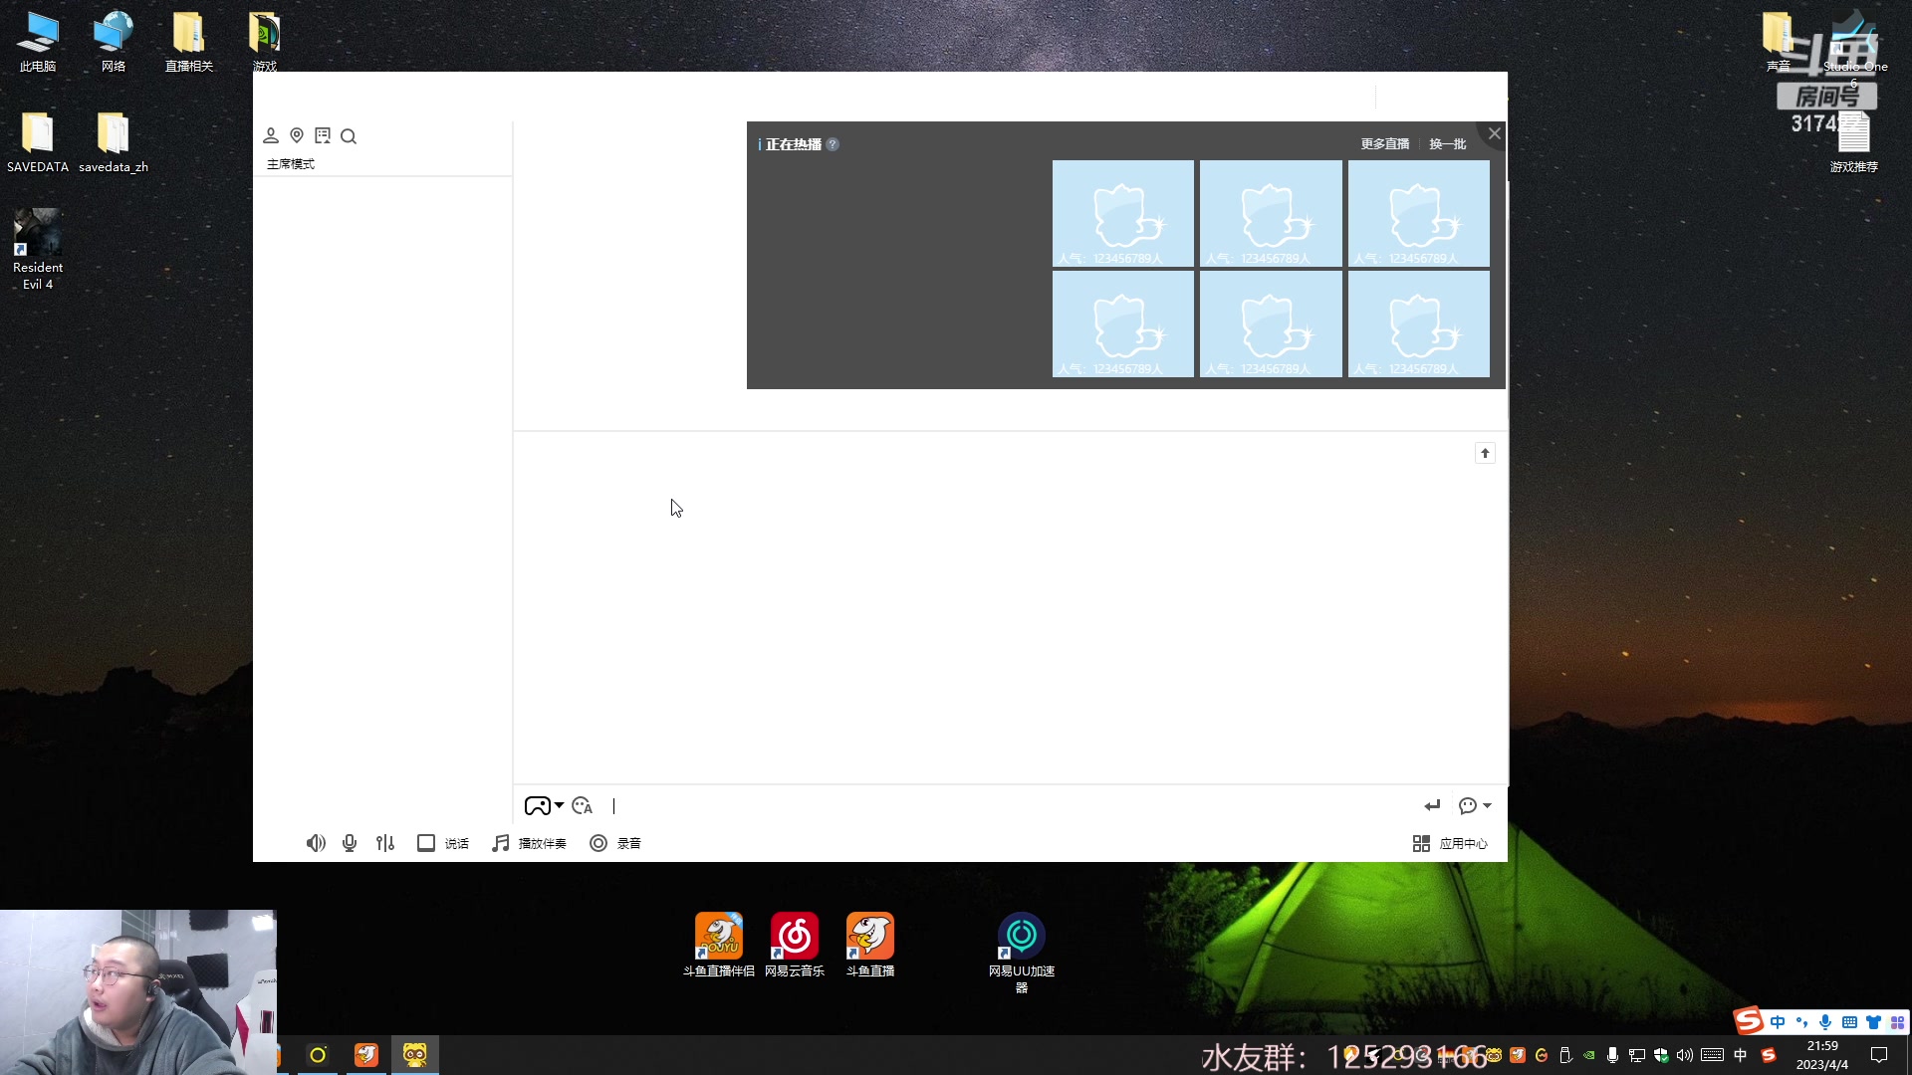This screenshot has width=1912, height=1075.
Task: Expand the chat bubble dropdown
Action: click(1487, 805)
